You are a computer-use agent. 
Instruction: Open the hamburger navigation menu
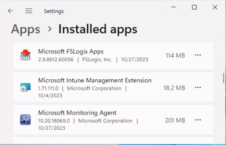(x=29, y=11)
